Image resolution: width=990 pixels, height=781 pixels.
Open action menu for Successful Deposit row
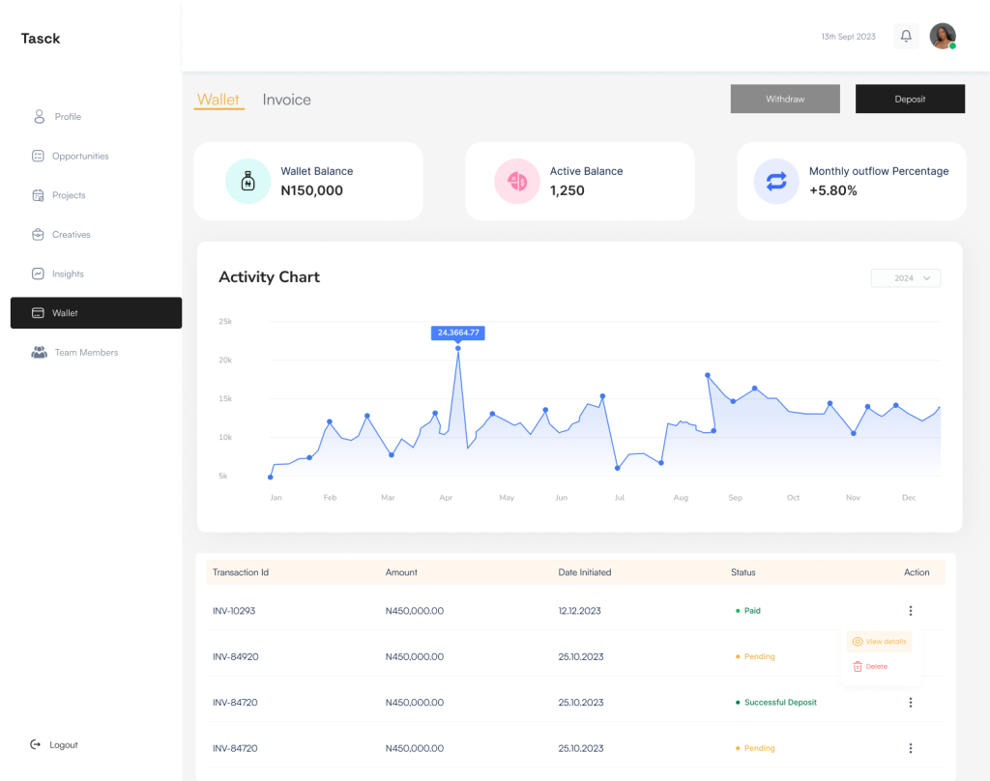(x=911, y=703)
